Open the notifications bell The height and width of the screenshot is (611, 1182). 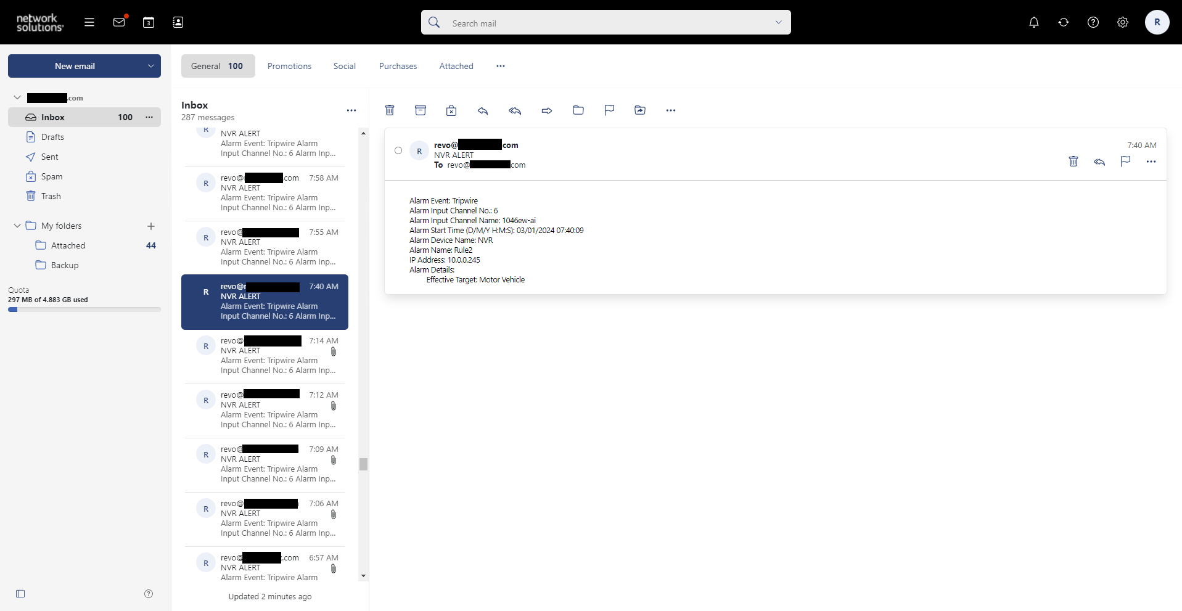(x=1034, y=22)
